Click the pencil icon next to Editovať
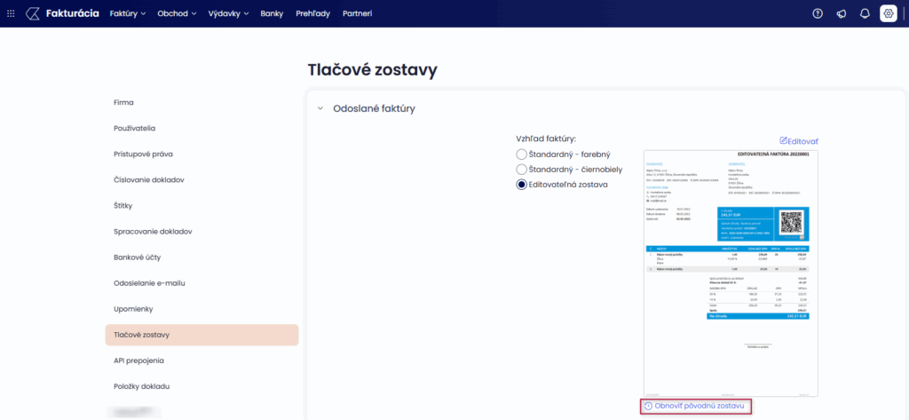Image resolution: width=909 pixels, height=420 pixels. click(784, 141)
